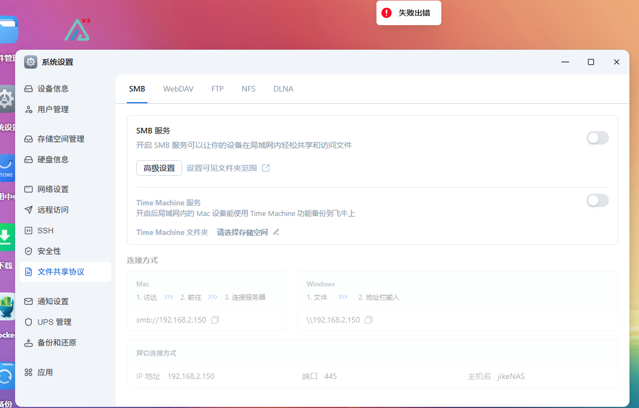Switch to the WebDAV tab

click(178, 89)
